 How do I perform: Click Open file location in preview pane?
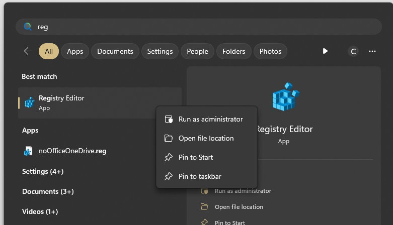click(x=239, y=207)
